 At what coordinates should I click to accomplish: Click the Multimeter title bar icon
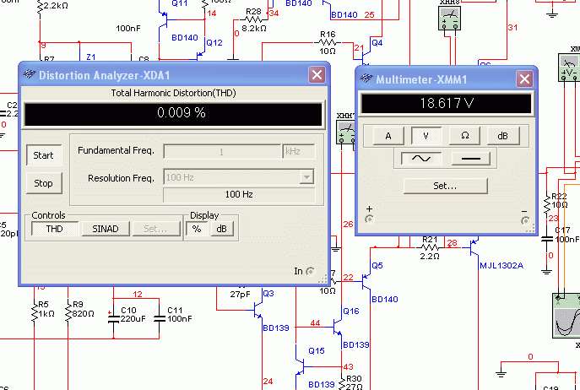[x=366, y=79]
